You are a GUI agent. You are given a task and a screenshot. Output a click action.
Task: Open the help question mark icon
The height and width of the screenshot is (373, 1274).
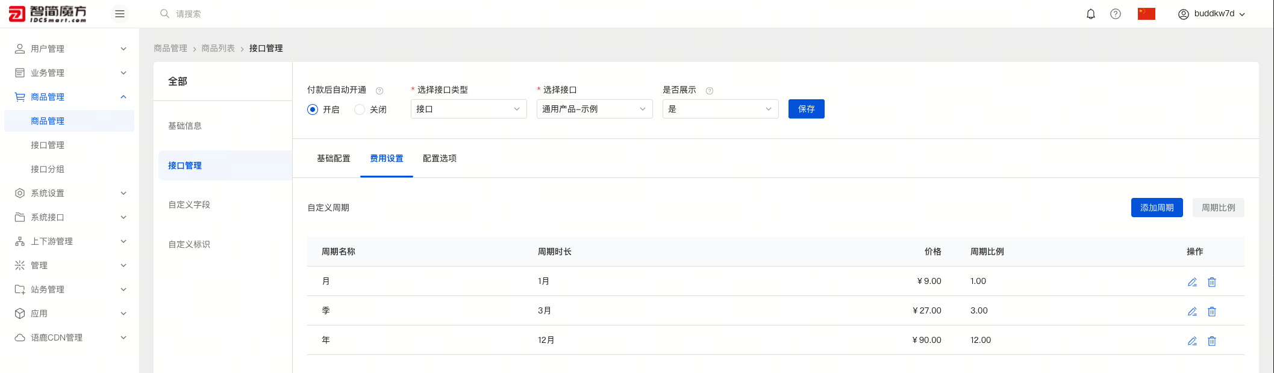[1116, 14]
